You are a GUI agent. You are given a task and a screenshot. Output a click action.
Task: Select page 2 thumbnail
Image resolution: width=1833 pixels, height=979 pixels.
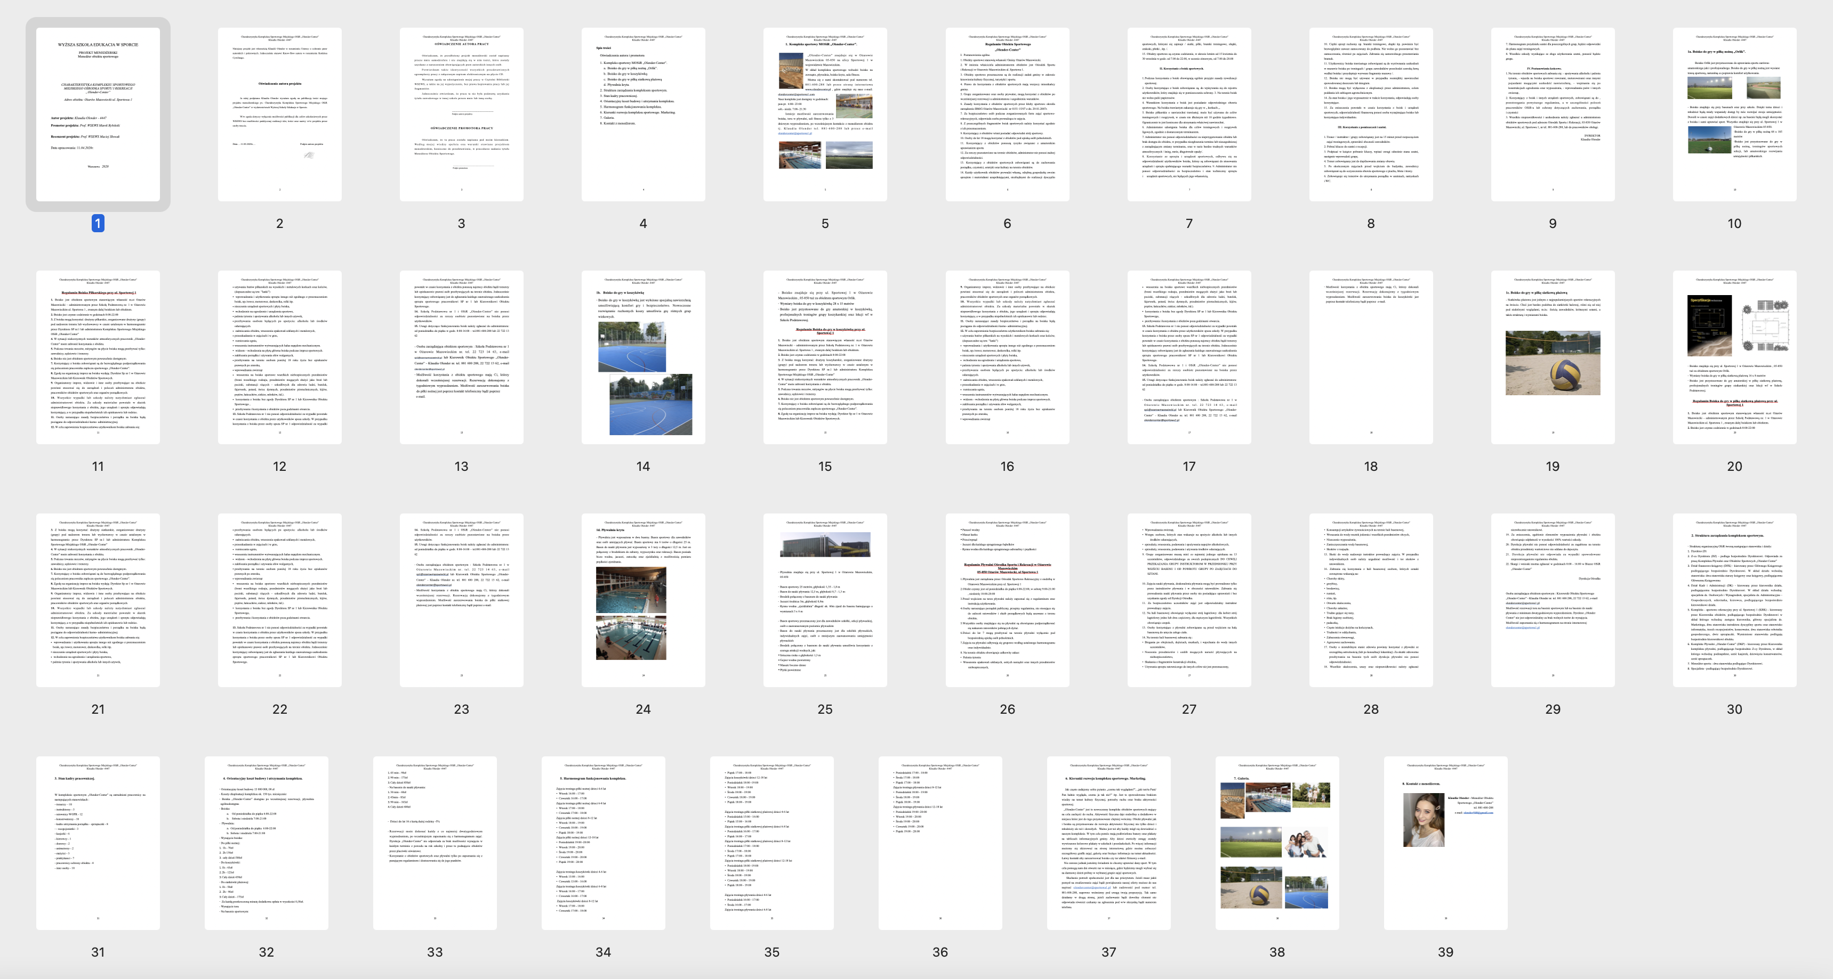point(280,115)
